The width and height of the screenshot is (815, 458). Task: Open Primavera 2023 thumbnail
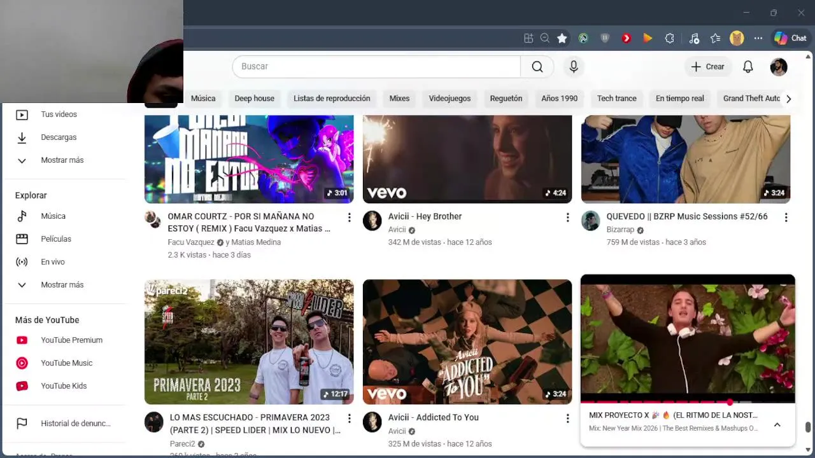tap(249, 342)
